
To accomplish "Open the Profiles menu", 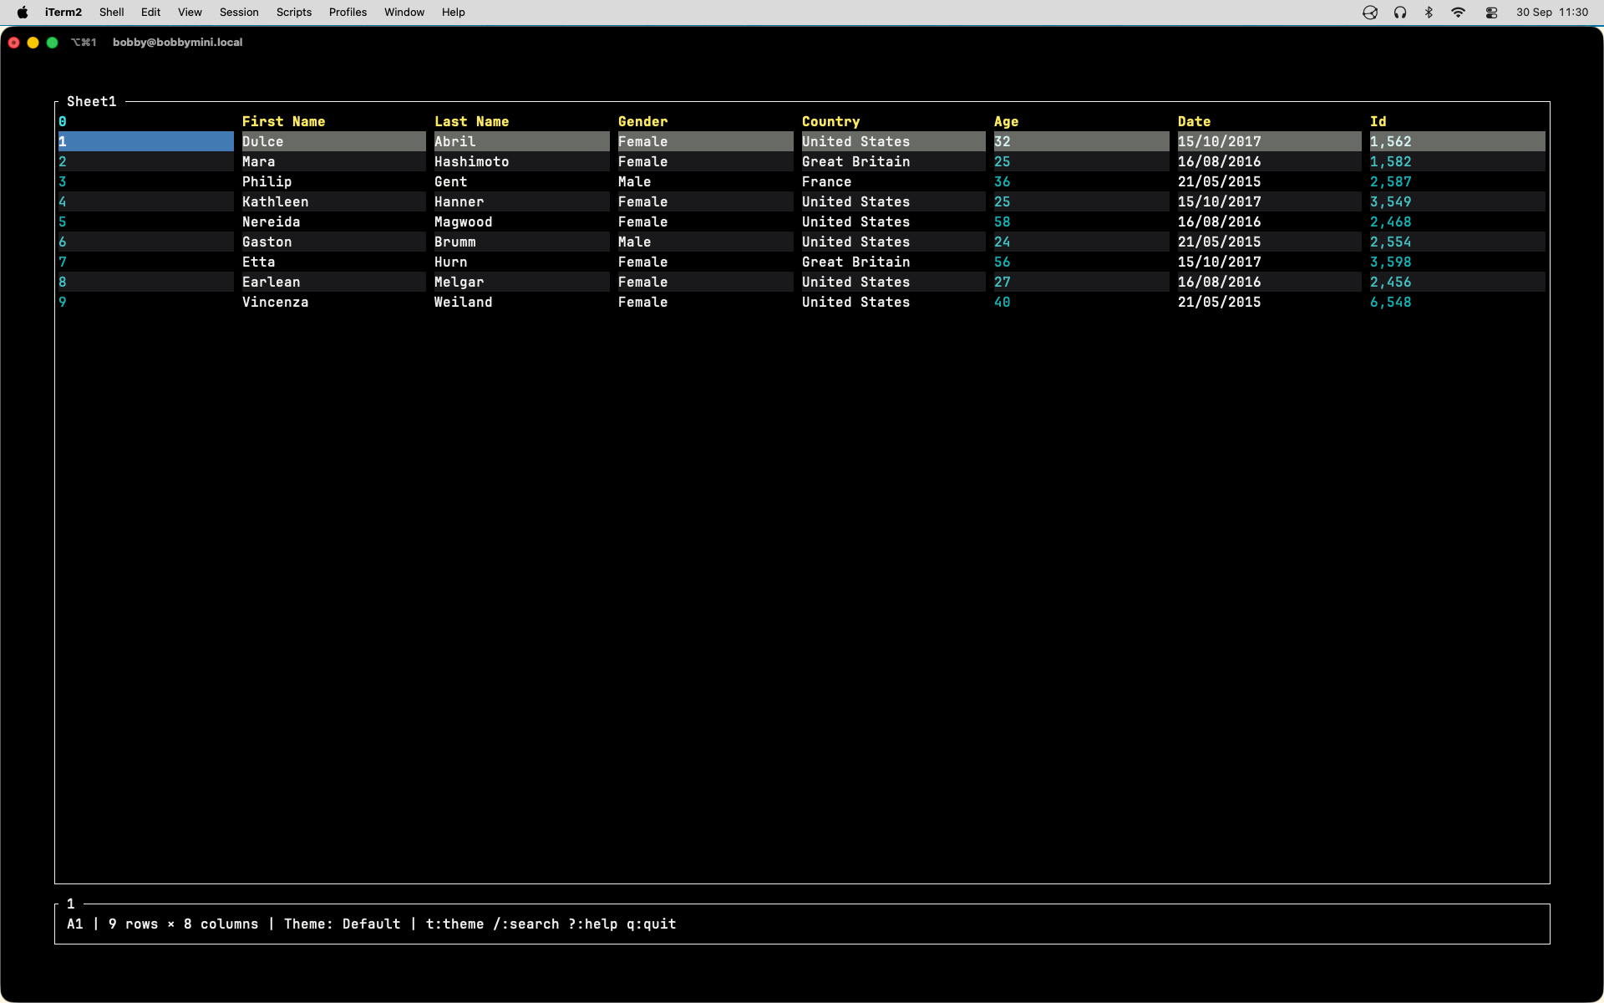I will click(x=348, y=13).
